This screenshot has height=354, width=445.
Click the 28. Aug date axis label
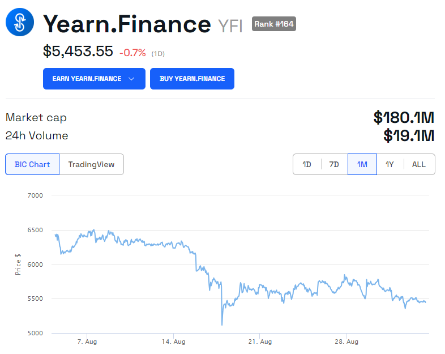tap(345, 342)
